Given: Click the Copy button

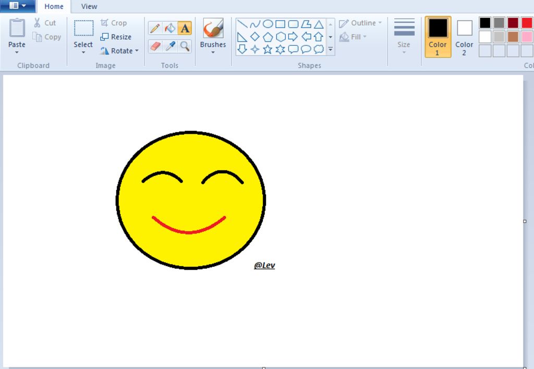Looking at the screenshot, I should (x=46, y=37).
